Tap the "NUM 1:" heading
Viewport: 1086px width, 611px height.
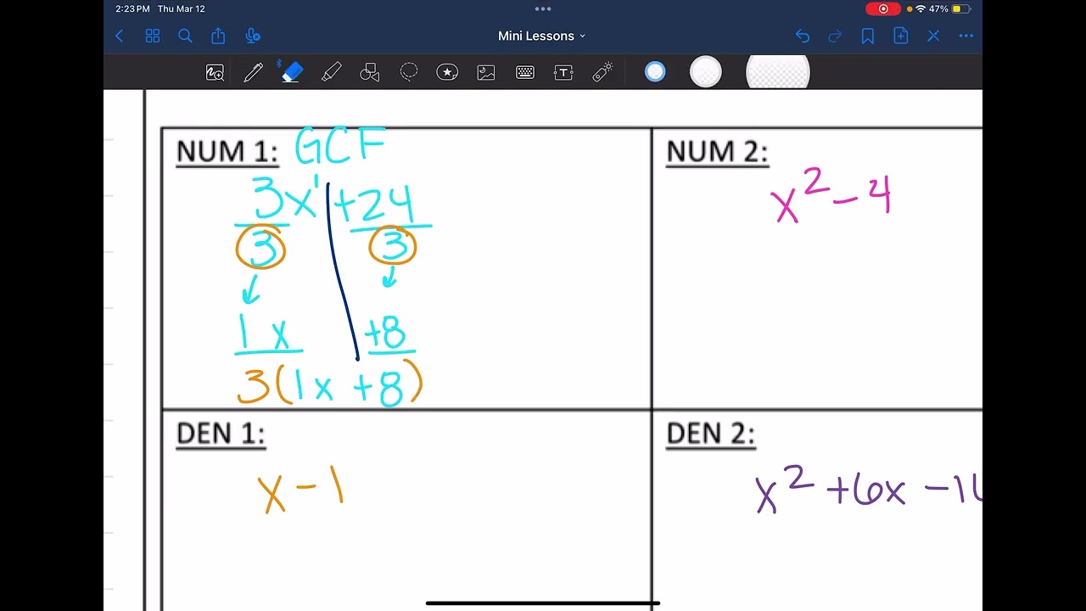tap(227, 152)
